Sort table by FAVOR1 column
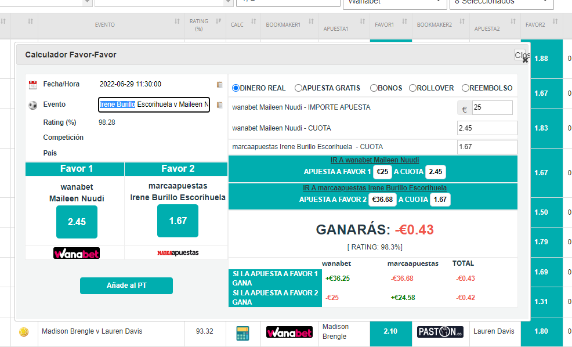This screenshot has width=572, height=347. click(x=404, y=21)
